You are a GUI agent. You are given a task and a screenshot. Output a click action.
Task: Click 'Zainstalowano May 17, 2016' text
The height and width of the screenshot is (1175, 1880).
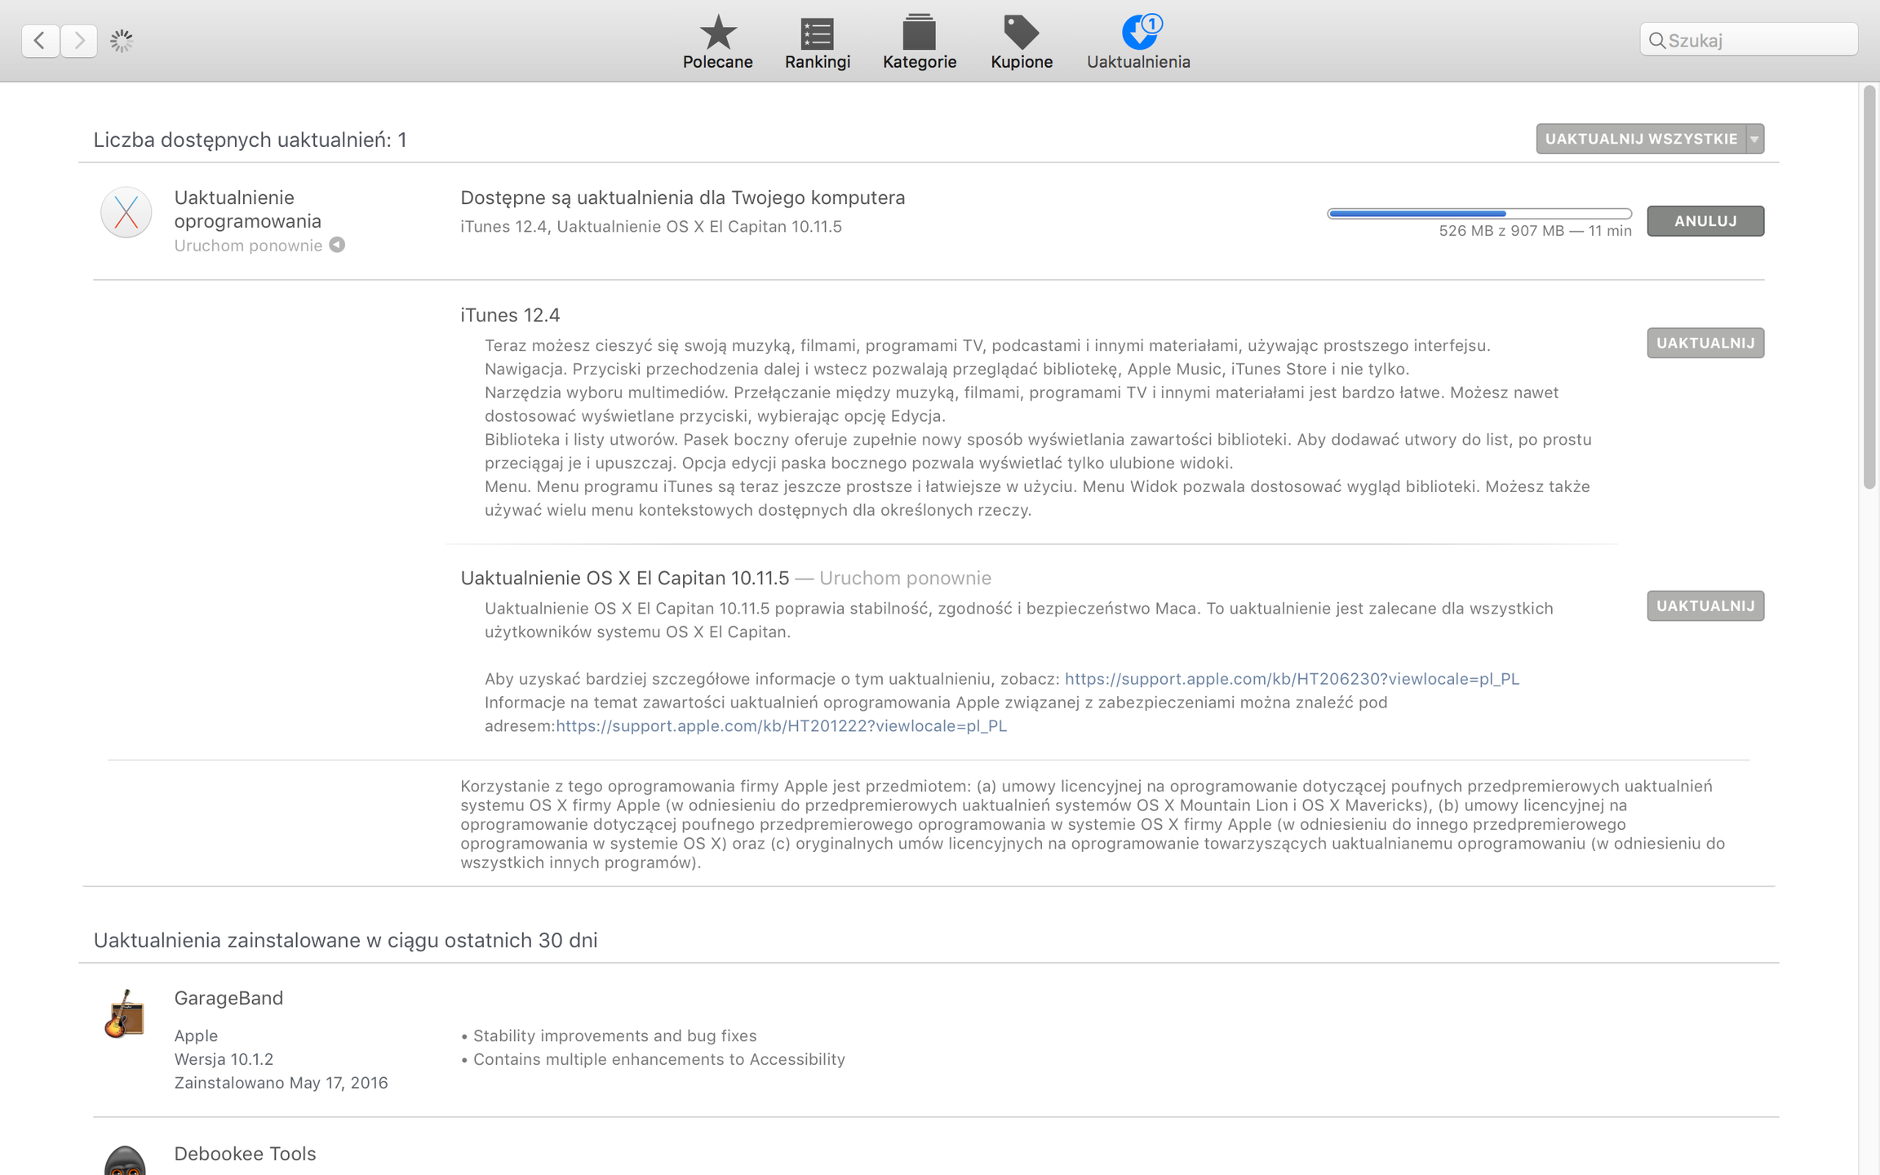(281, 1083)
